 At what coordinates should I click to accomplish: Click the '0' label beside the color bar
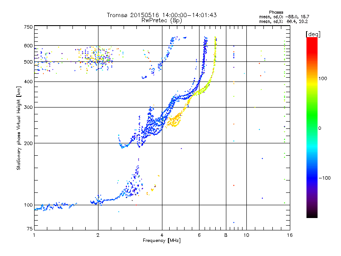pyautogui.click(x=320, y=128)
